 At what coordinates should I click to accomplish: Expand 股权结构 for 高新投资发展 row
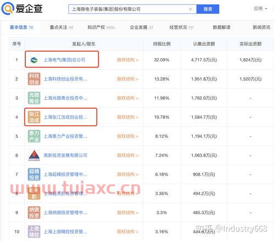[127, 155]
